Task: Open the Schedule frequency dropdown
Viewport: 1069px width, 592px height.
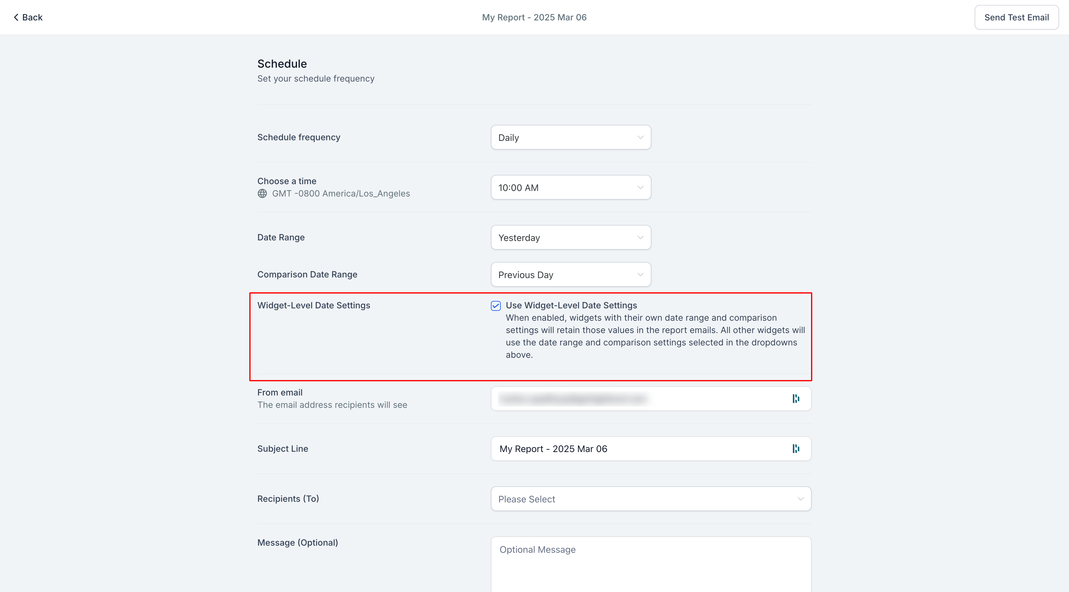Action: 571,137
